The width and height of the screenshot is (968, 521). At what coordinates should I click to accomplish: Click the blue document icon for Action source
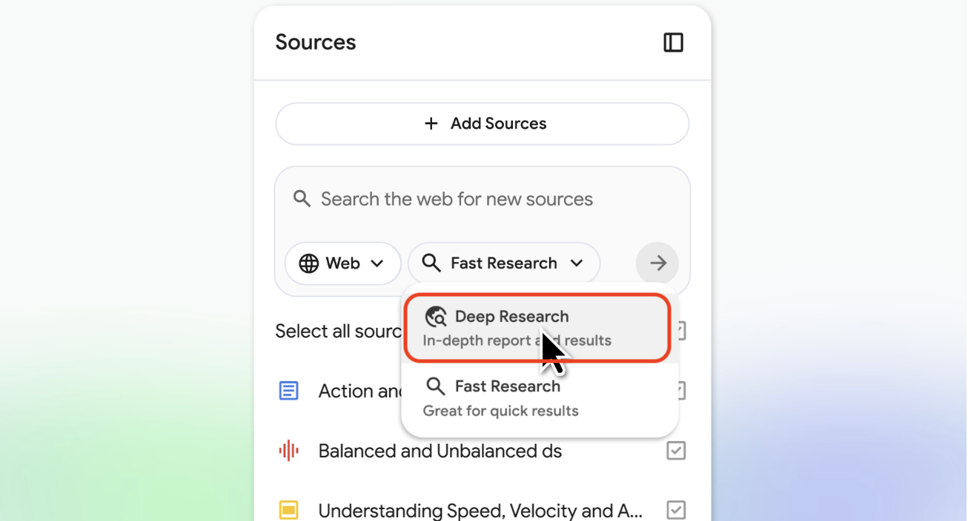[288, 391]
